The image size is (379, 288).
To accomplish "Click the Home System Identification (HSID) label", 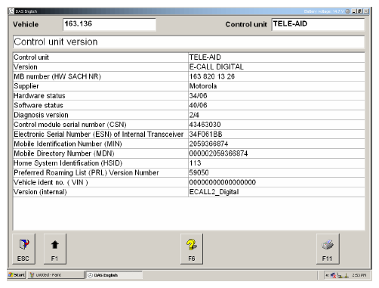I will 68,163.
